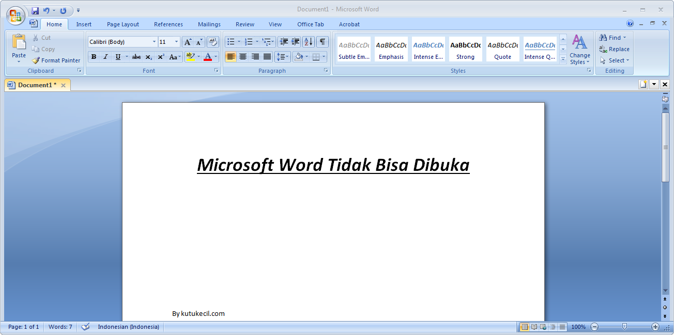Apply the Quote style
Image resolution: width=674 pixels, height=335 pixels.
click(503, 50)
